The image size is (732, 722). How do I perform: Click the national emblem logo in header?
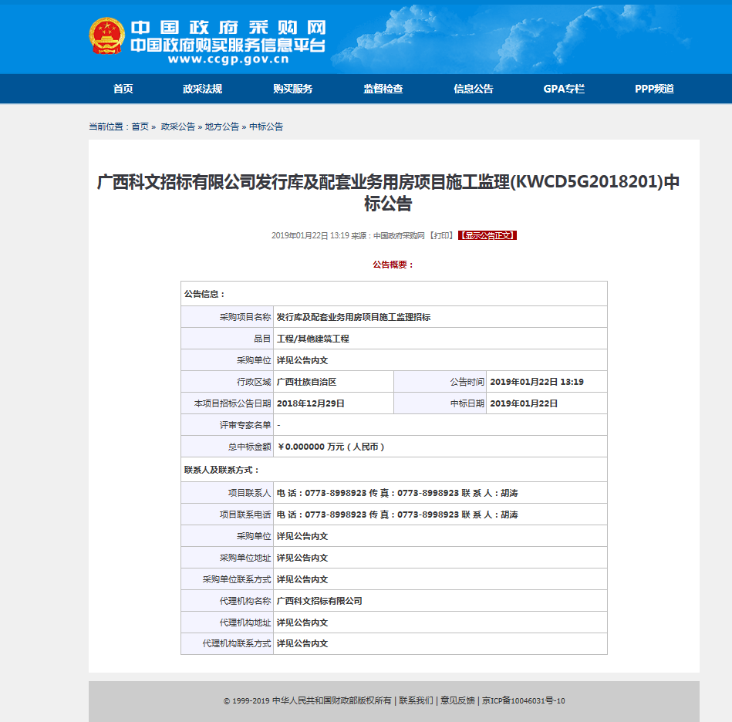click(x=106, y=36)
